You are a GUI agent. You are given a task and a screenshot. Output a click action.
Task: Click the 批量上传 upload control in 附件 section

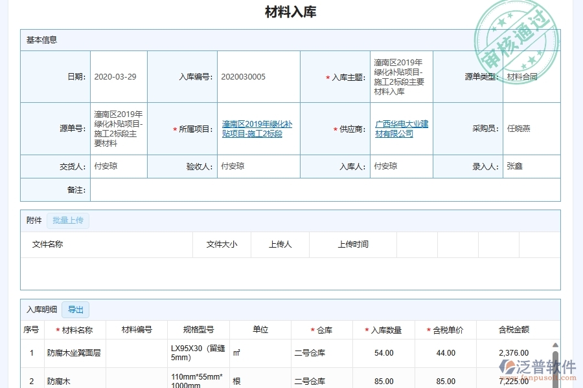(x=68, y=220)
